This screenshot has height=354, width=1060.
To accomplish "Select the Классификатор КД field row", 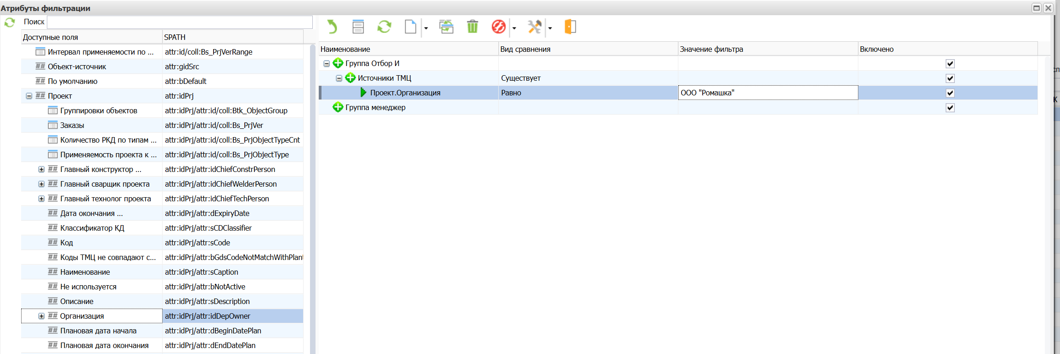I will 92,228.
